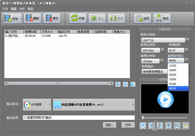Click the camera snapshot icon under preview
This screenshot has width=195, height=136.
coord(177,126)
